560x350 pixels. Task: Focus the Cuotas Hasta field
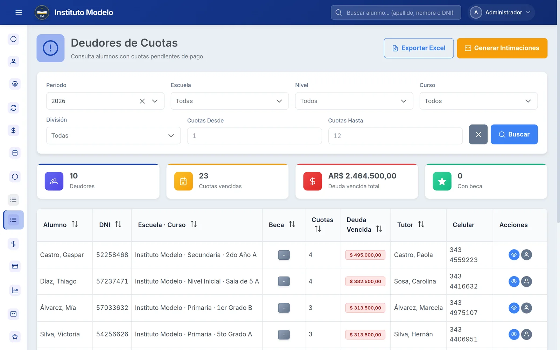click(x=395, y=136)
